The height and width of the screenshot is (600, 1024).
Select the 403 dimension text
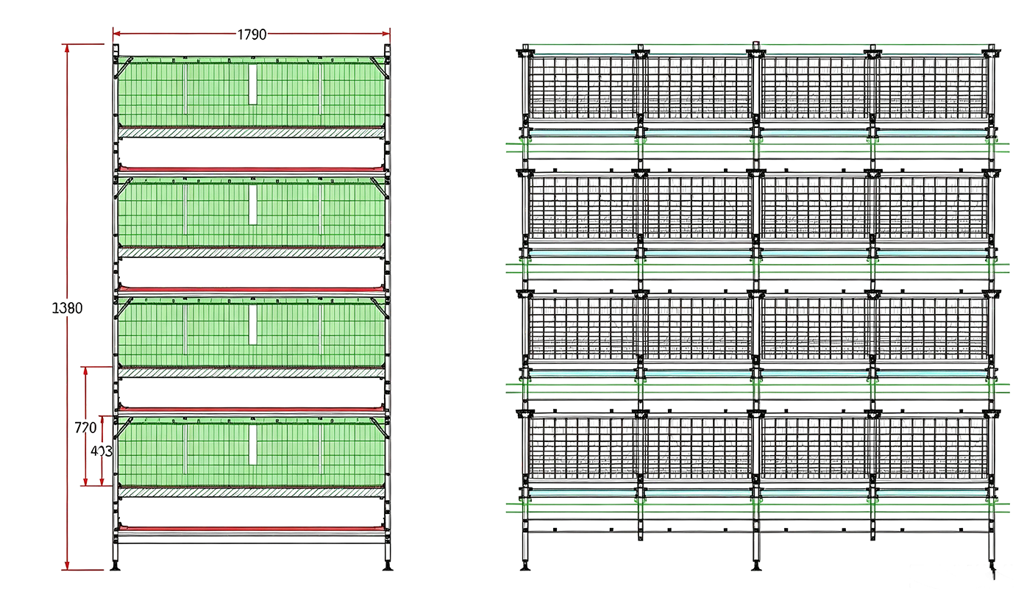coord(102,451)
